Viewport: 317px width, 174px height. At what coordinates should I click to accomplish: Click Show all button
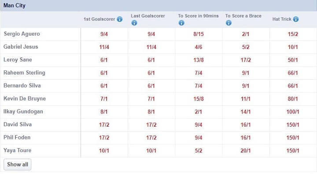click(x=18, y=164)
